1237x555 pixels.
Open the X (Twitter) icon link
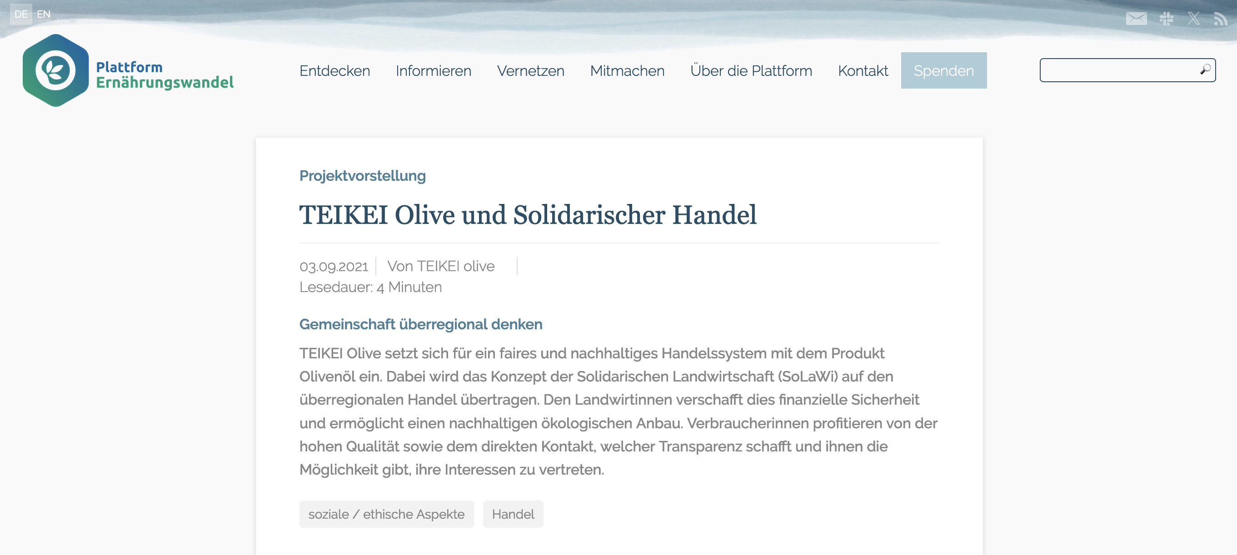(x=1194, y=19)
